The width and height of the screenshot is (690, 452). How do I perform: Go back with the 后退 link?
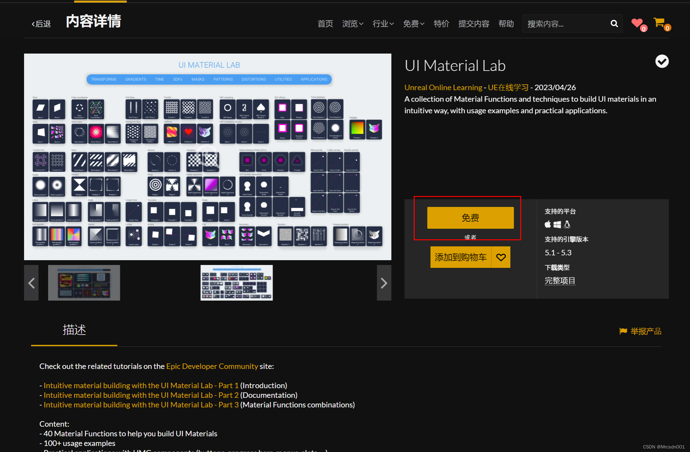41,24
